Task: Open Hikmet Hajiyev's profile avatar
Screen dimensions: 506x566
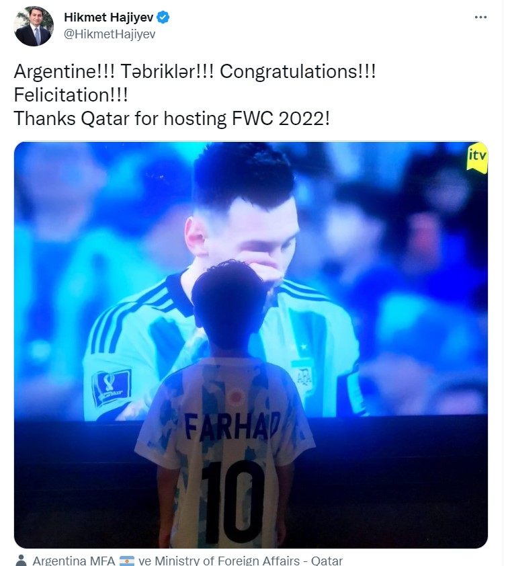Action: (34, 26)
